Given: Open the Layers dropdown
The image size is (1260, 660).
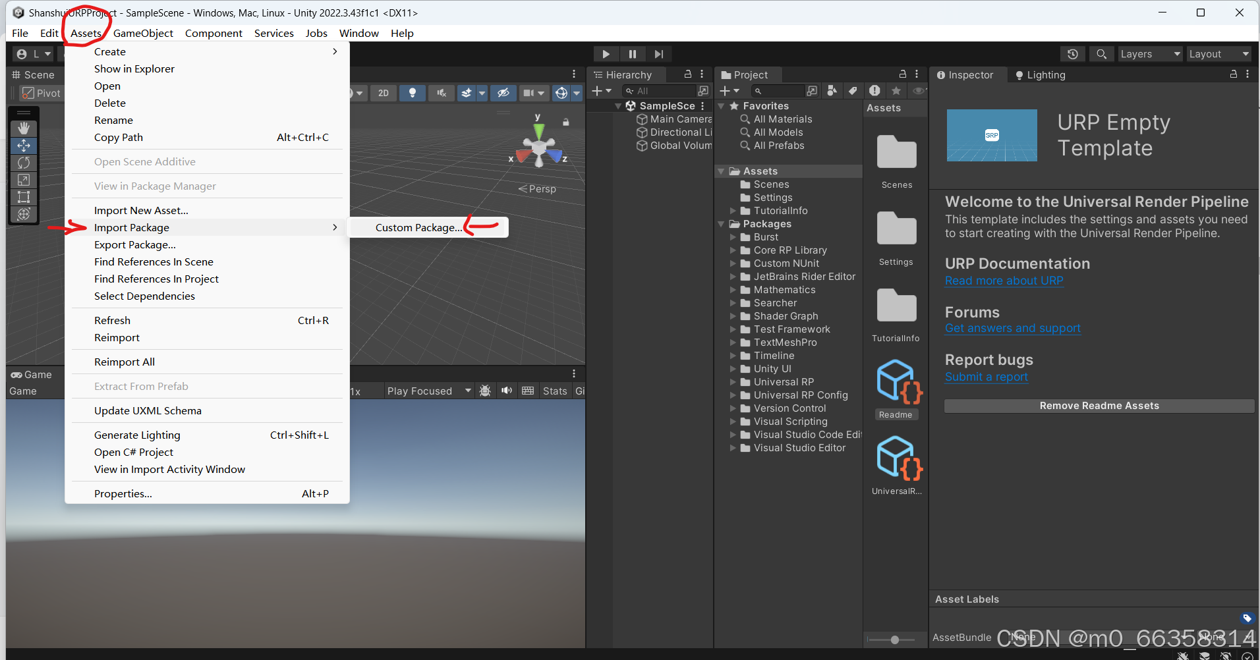Looking at the screenshot, I should pyautogui.click(x=1149, y=54).
